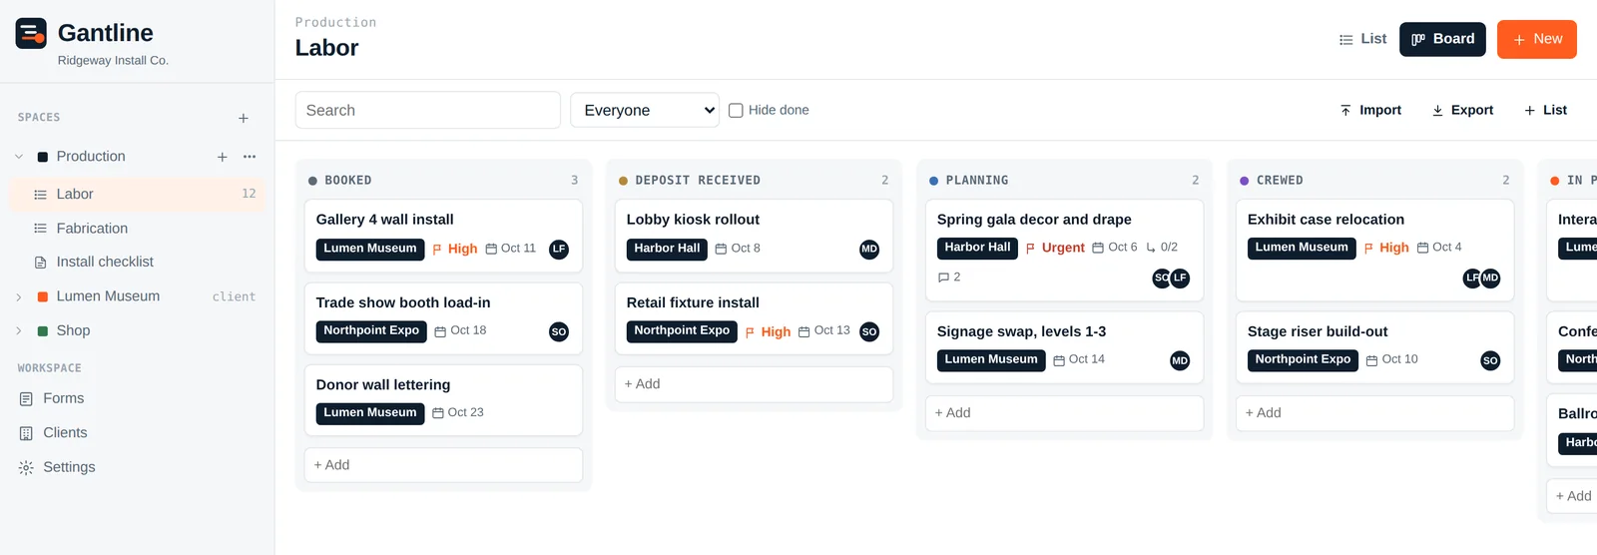1597x555 pixels.
Task: Click into the Search field
Action: [x=427, y=110]
